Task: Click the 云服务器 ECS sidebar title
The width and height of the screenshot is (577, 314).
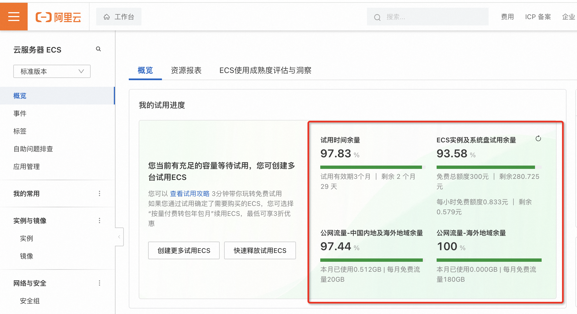Action: [x=37, y=50]
